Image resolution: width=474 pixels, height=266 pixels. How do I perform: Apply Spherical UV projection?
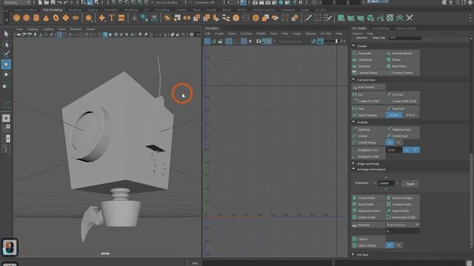tap(369, 66)
